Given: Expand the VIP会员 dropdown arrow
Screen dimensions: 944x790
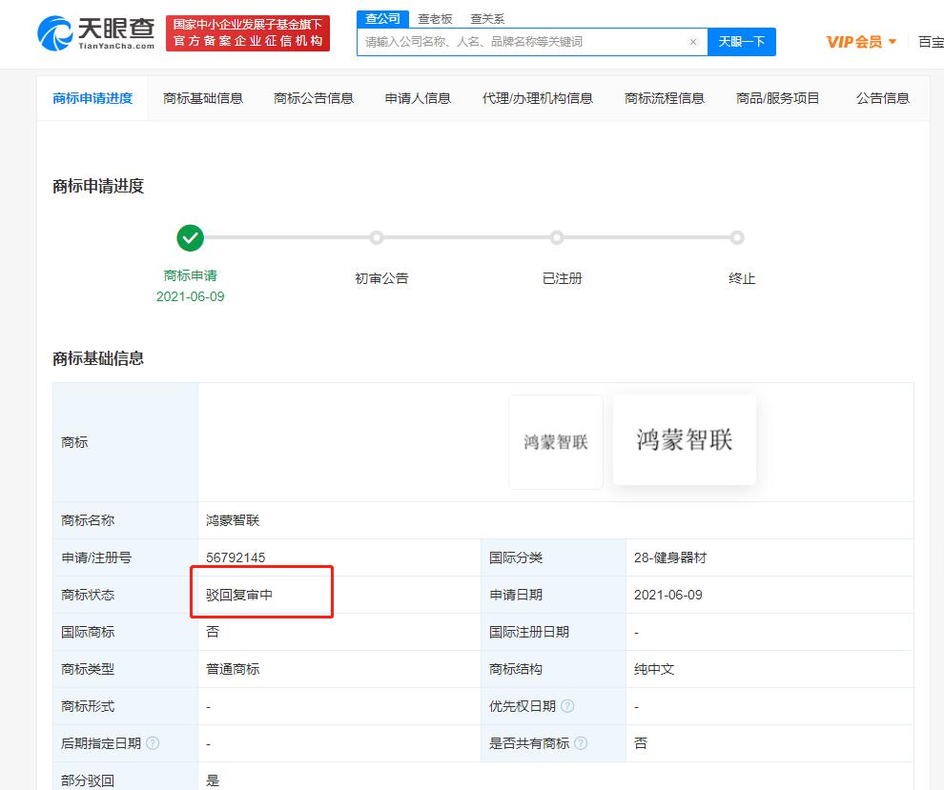Looking at the screenshot, I should [893, 42].
